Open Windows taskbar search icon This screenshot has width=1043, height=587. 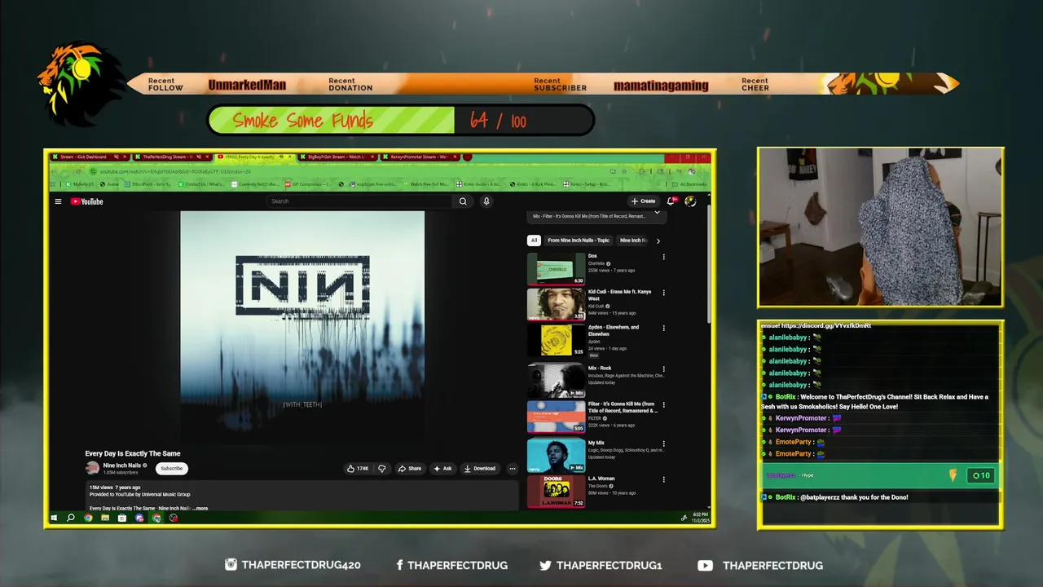tap(71, 518)
